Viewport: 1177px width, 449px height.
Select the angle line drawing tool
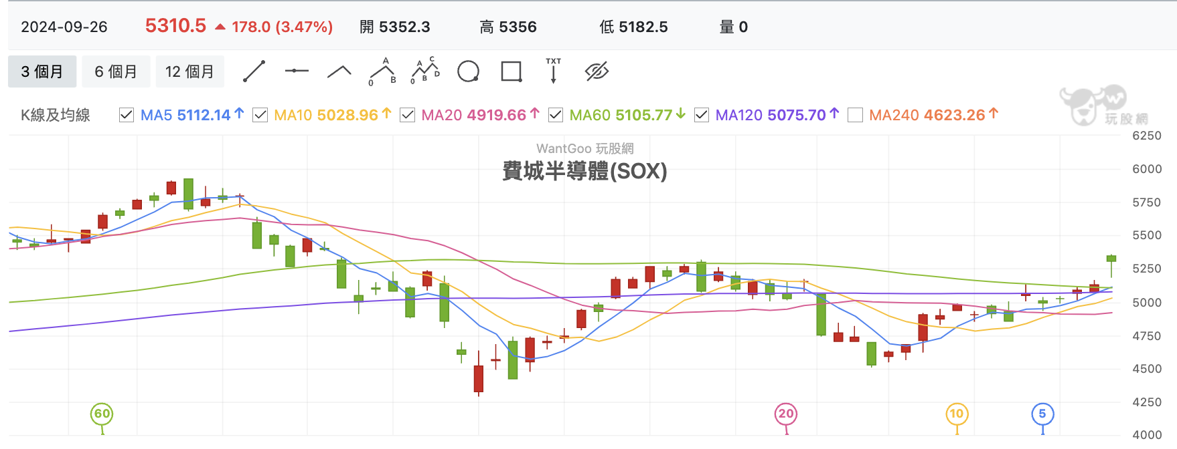click(x=339, y=71)
